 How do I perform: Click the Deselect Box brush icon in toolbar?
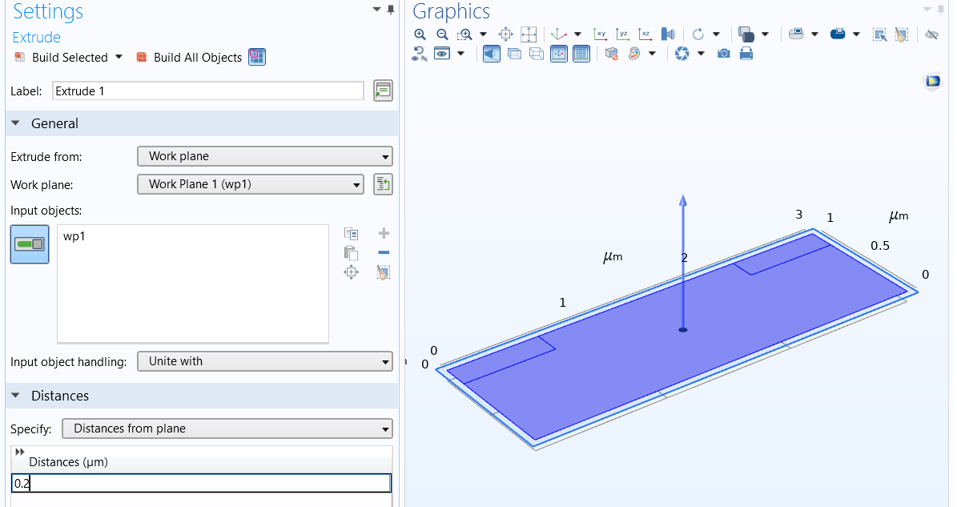[x=902, y=34]
